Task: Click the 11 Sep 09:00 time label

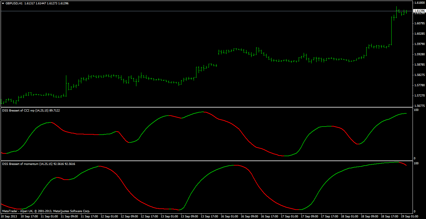Action: click(69, 216)
